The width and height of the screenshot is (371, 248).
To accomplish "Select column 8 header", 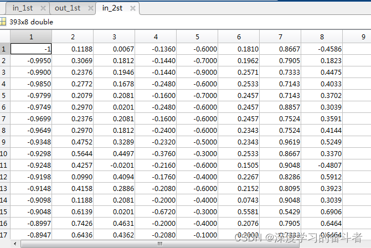I will pyautogui.click(x=322, y=37).
